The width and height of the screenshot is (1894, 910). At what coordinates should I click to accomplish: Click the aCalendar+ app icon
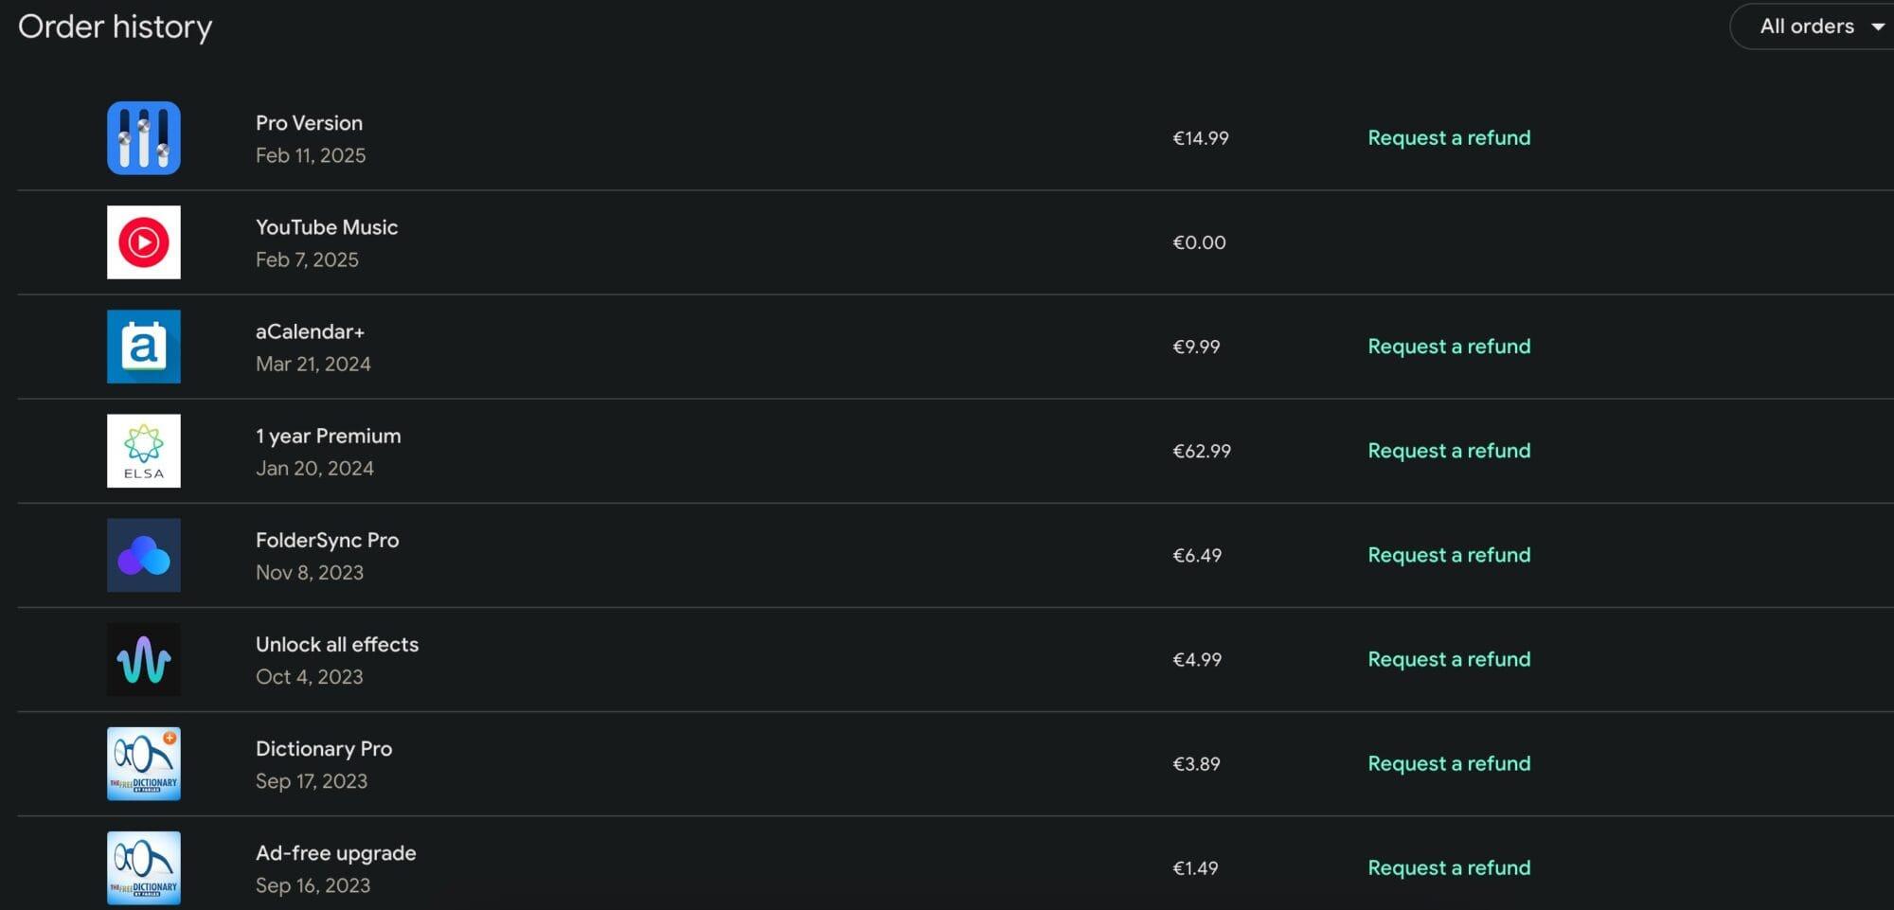(x=144, y=347)
